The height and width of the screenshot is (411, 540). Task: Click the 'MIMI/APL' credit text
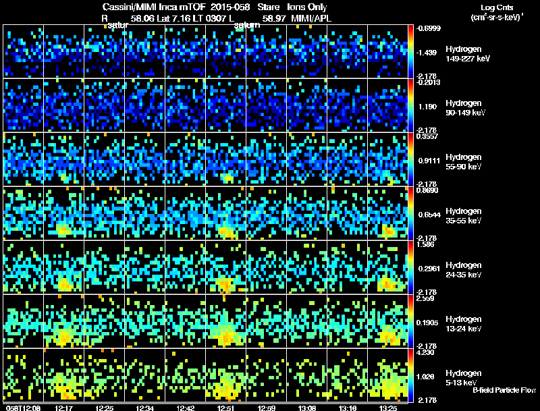(x=311, y=18)
